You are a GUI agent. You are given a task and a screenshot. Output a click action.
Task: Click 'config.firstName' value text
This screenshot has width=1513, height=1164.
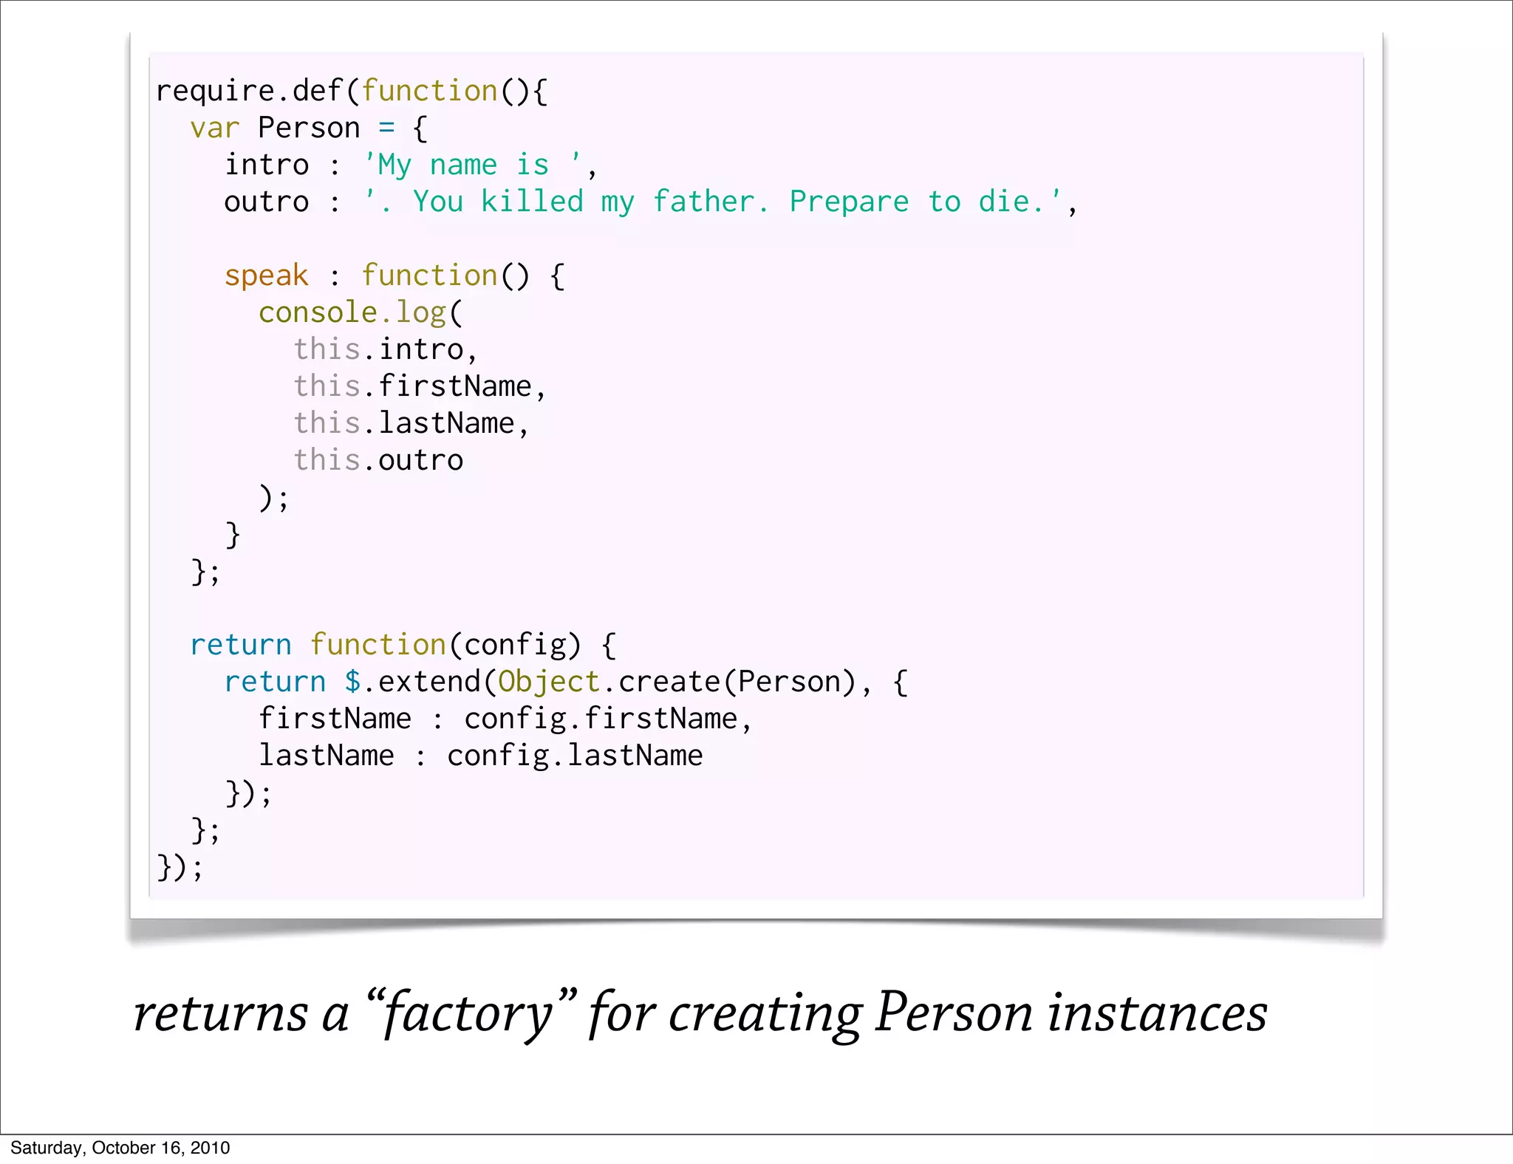pyautogui.click(x=600, y=719)
